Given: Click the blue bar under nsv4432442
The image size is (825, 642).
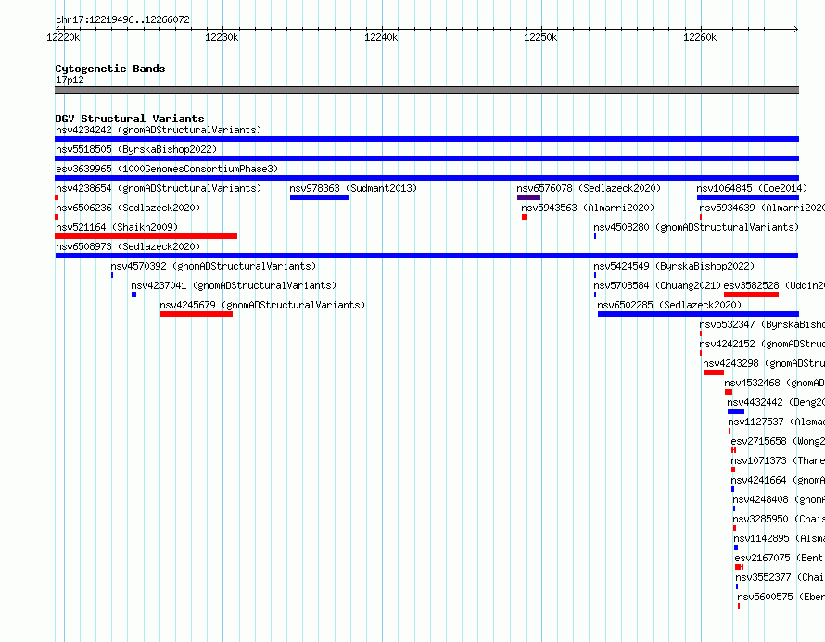Looking at the screenshot, I should point(736,411).
